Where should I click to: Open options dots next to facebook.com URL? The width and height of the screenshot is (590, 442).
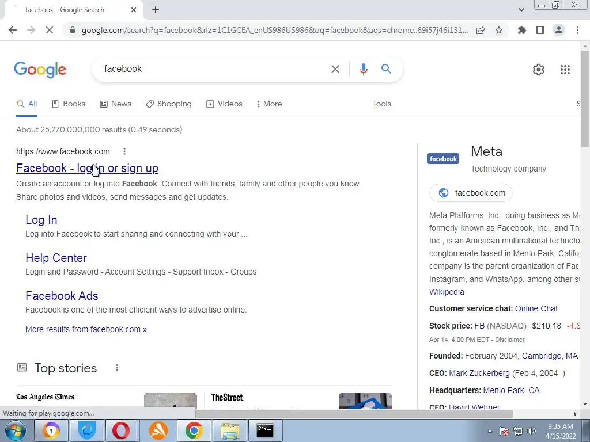pyautogui.click(x=124, y=151)
